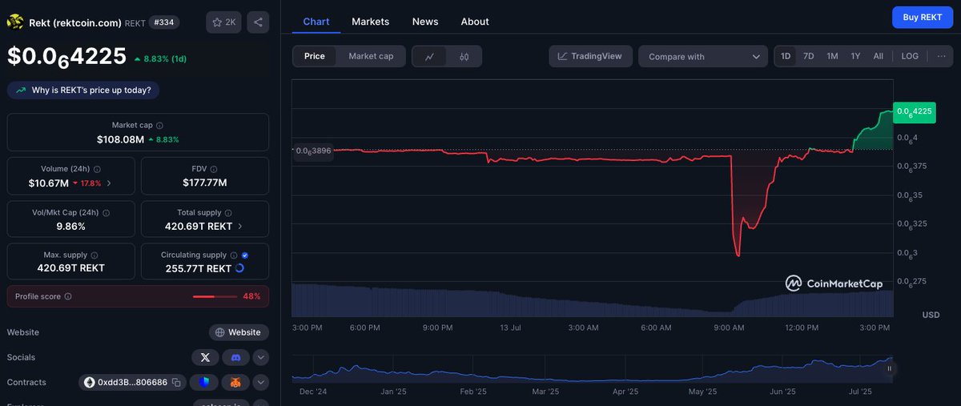
Task: Open the Chart tab
Action: click(316, 22)
